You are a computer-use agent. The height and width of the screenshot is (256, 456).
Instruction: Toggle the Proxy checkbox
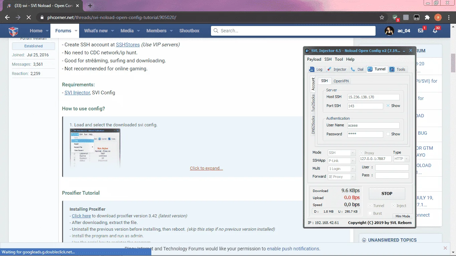pyautogui.click(x=361, y=153)
